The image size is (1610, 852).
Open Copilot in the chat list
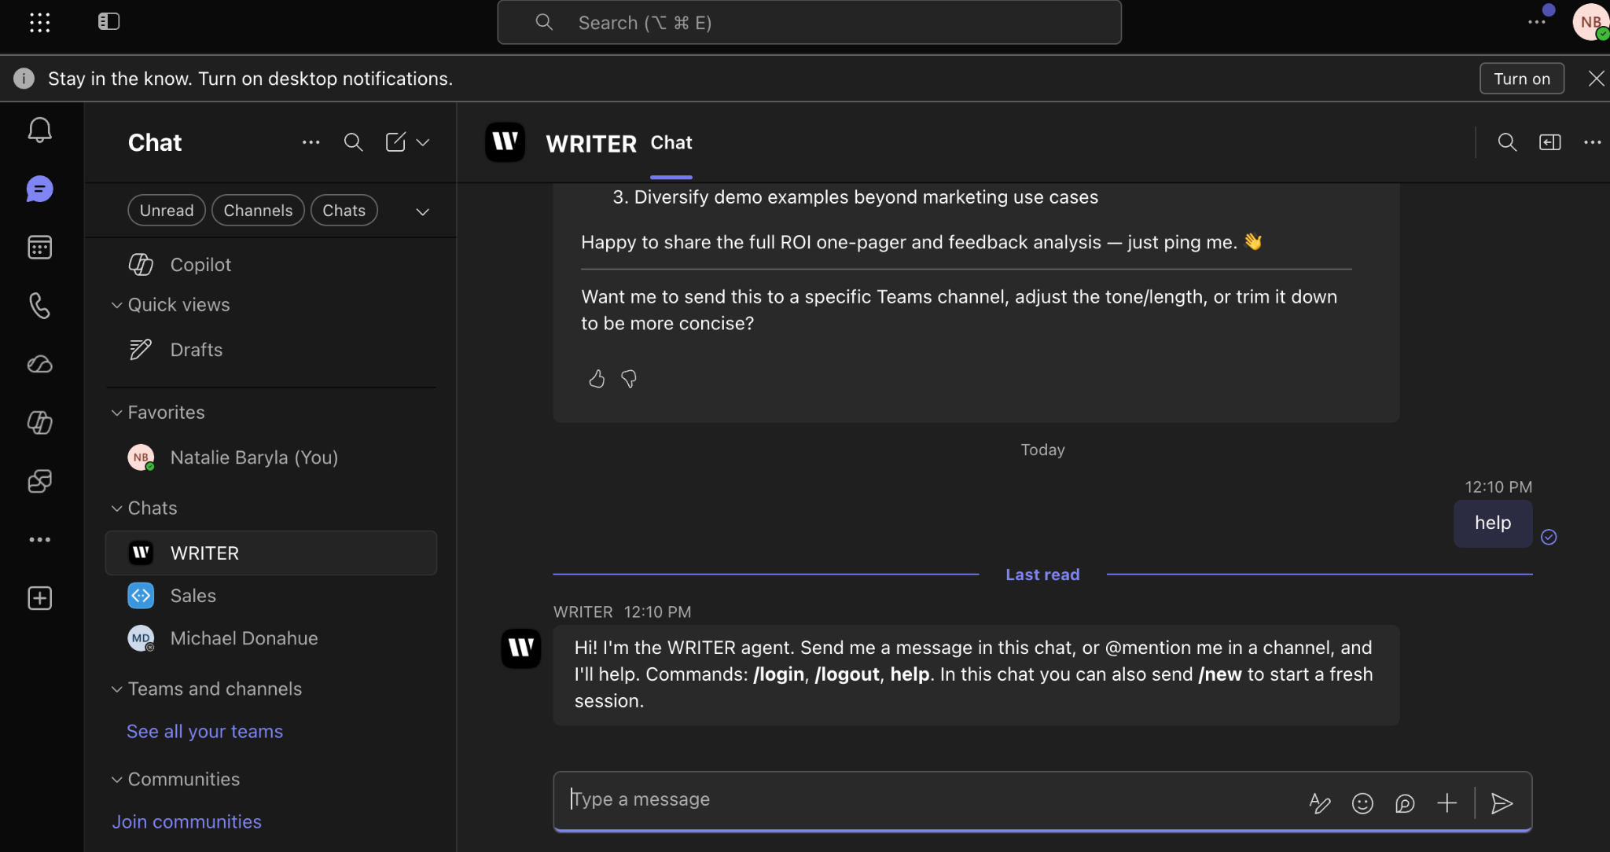(271, 265)
